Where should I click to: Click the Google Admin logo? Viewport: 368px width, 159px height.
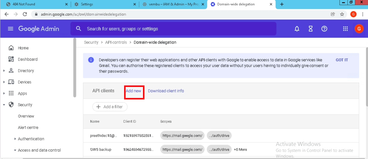tap(39, 29)
